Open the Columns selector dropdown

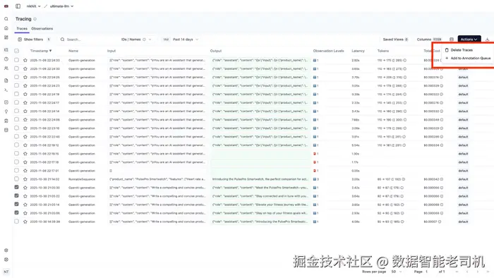[429, 40]
